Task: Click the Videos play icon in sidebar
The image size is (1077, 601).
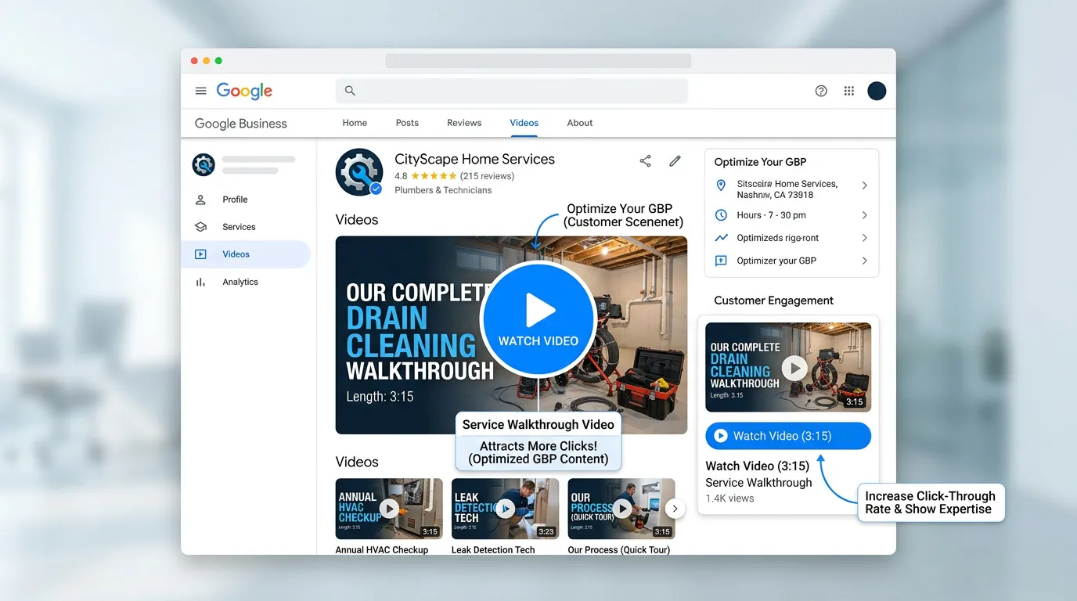Action: pyautogui.click(x=200, y=254)
